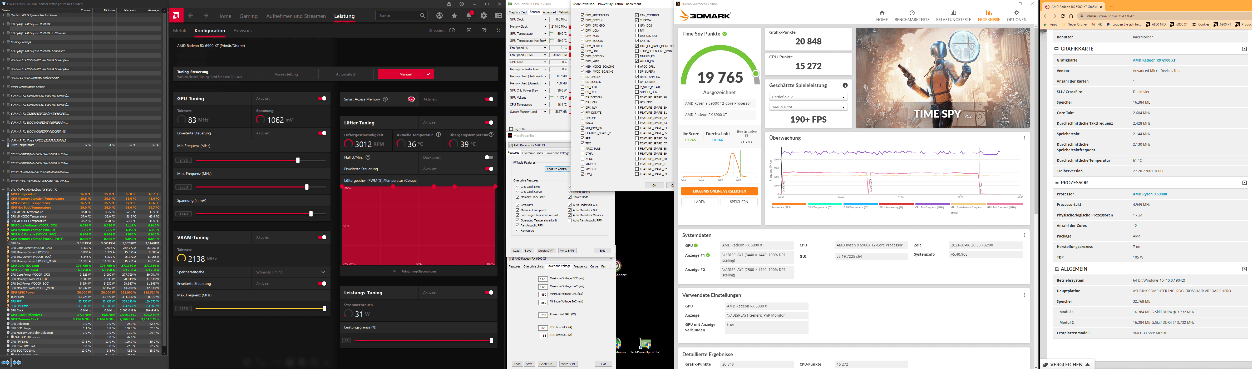The height and width of the screenshot is (369, 1252).
Task: Open notifications bell in Radeon Software
Action: pos(469,16)
